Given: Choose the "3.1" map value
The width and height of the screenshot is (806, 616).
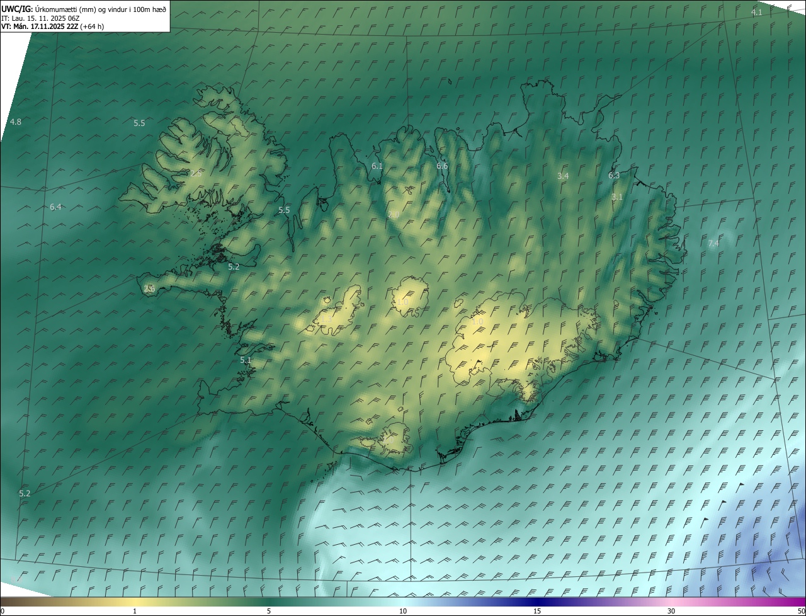Looking at the screenshot, I should coord(617,197).
